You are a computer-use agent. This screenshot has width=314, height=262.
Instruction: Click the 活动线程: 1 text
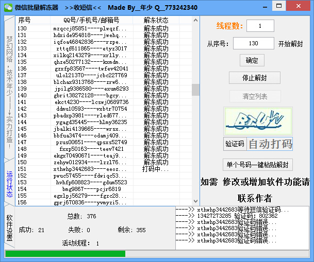pos(80,243)
